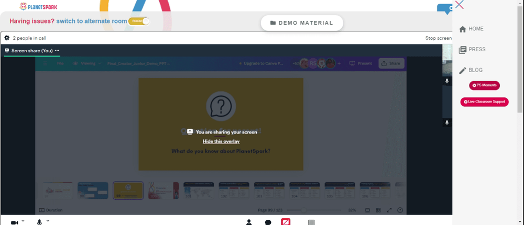
Task: Open the participants person icon
Action: (248, 222)
